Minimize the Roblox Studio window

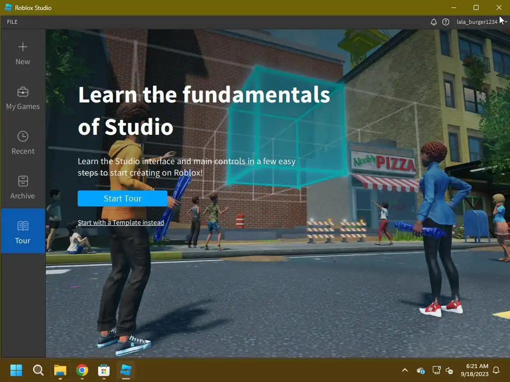(x=454, y=7)
